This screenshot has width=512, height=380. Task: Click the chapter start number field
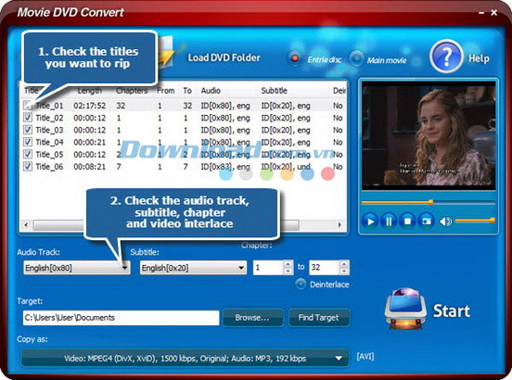click(x=268, y=268)
